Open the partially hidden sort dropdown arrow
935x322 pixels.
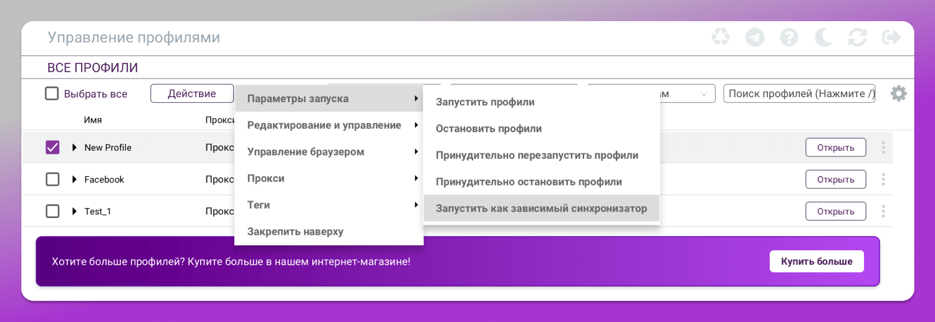pyautogui.click(x=704, y=94)
